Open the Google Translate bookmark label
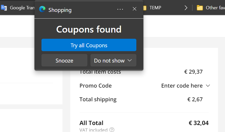This screenshot has height=132, width=225. click(22, 8)
